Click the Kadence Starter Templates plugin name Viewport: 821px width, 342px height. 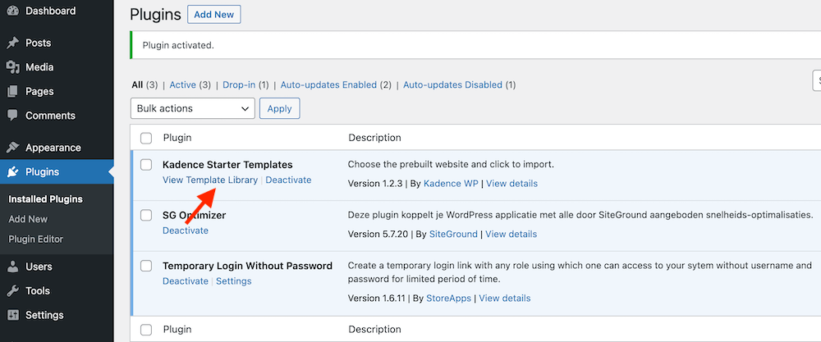pos(227,165)
